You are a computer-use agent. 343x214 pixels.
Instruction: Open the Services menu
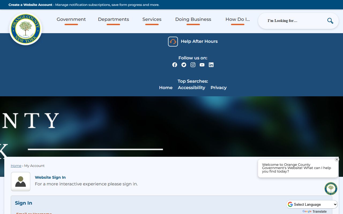click(152, 20)
